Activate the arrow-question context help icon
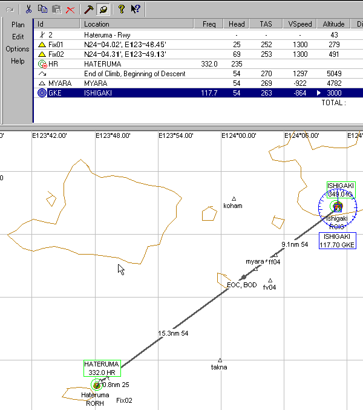Viewport: 363px width, 410px height. tap(136, 9)
